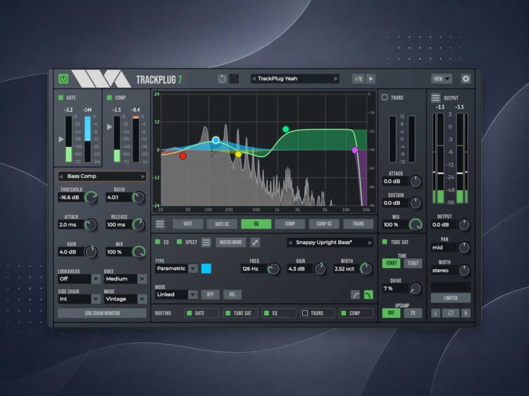Open the settings gear
The image size is (529, 396).
pyautogui.click(x=465, y=79)
